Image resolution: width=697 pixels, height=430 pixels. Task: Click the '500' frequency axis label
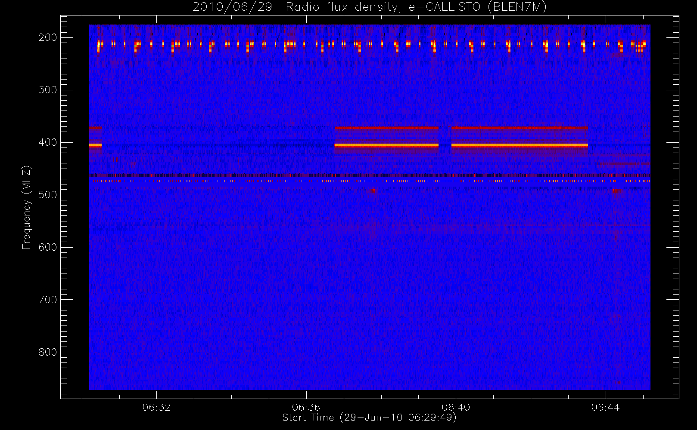48,195
